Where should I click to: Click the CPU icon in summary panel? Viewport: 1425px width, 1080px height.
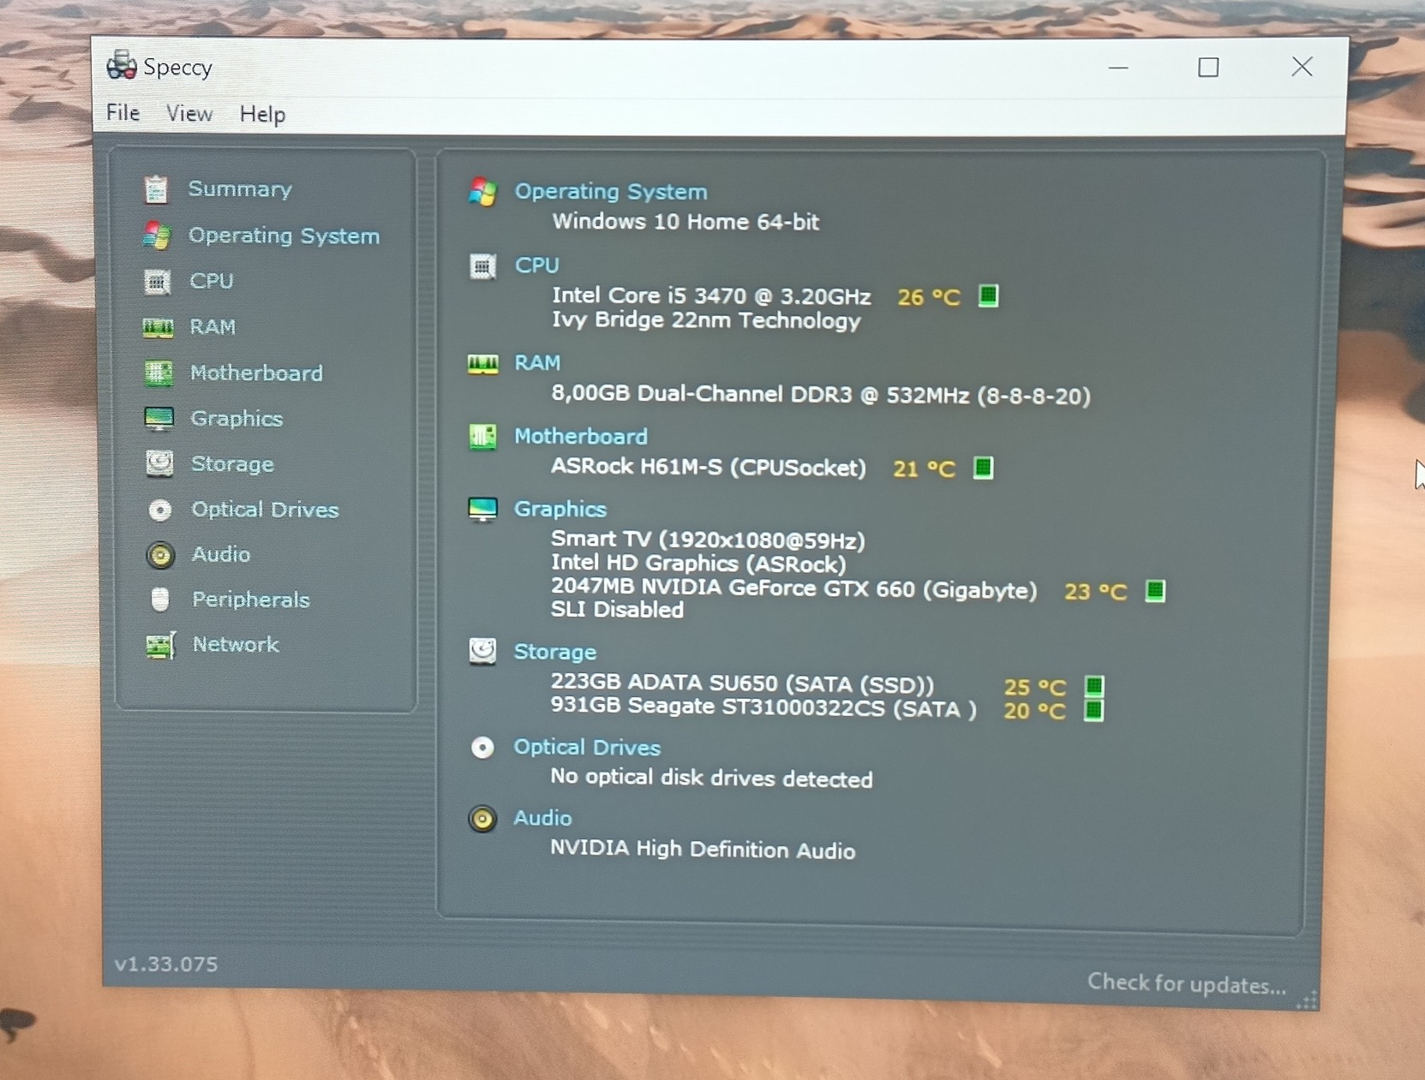click(483, 266)
